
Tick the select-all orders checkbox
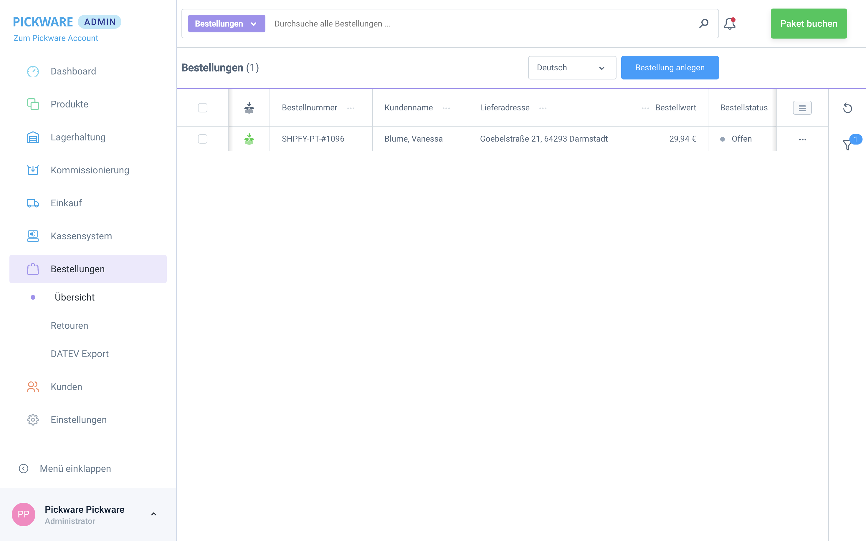click(203, 108)
